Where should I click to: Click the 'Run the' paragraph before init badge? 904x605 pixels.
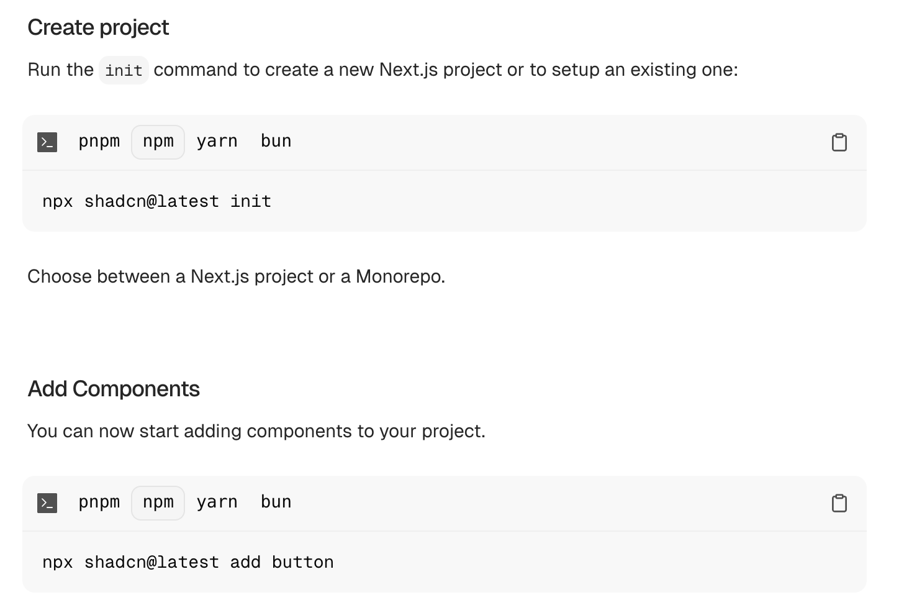tap(60, 70)
